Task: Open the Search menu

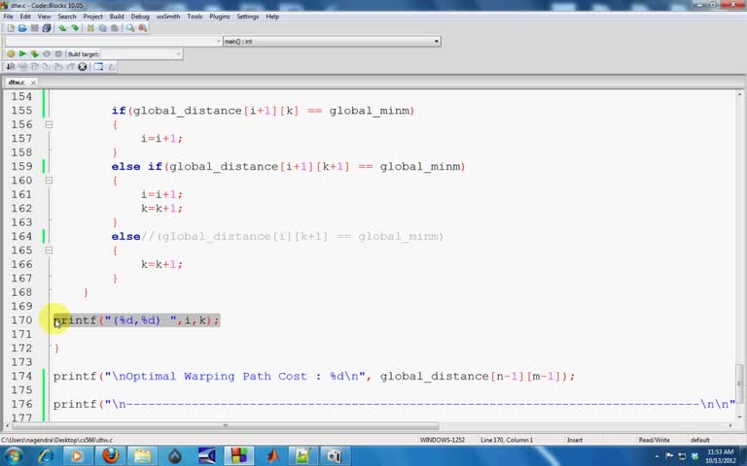Action: 67,17
